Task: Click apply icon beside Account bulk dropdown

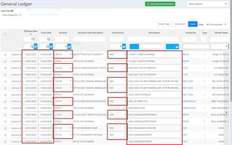Action: [69, 46]
